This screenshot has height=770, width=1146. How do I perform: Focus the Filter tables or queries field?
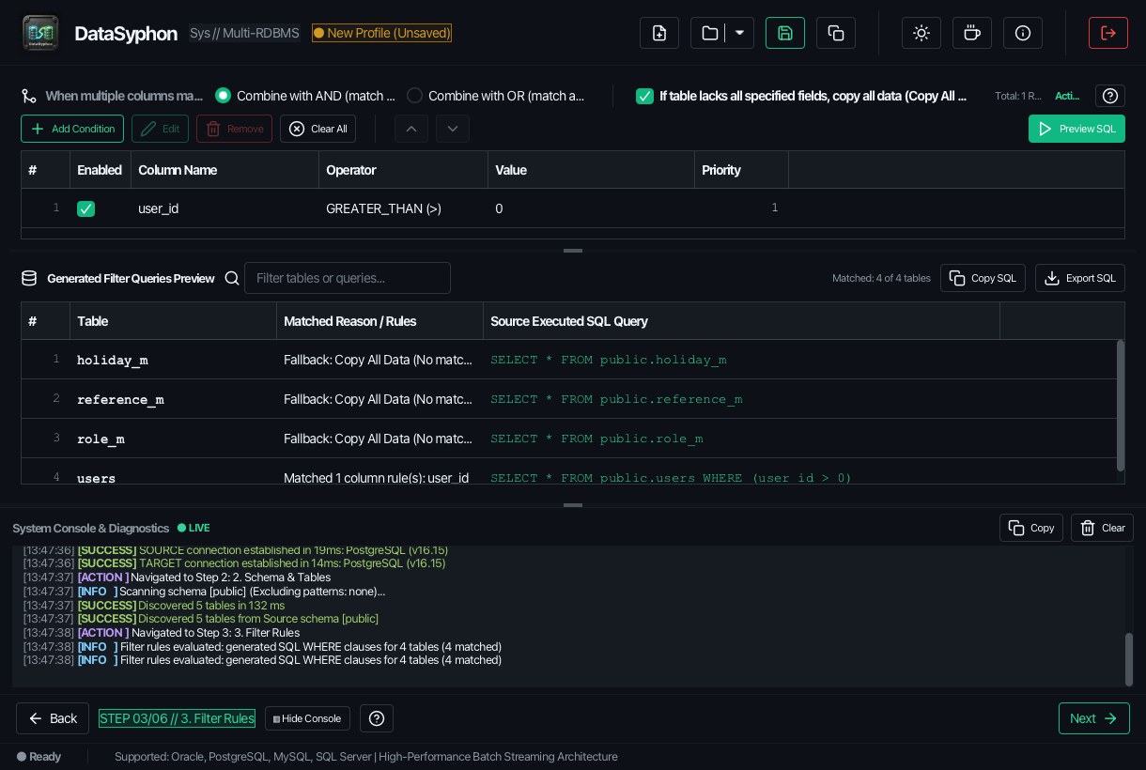pos(348,278)
